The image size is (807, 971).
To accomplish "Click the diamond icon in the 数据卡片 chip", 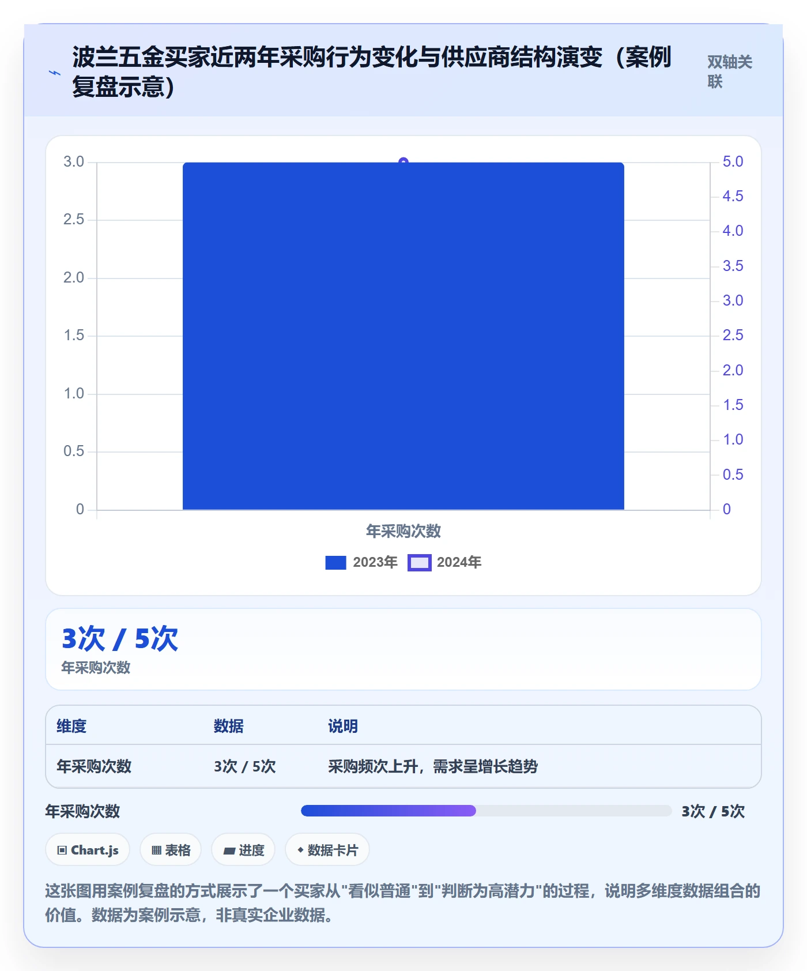I will pos(300,850).
